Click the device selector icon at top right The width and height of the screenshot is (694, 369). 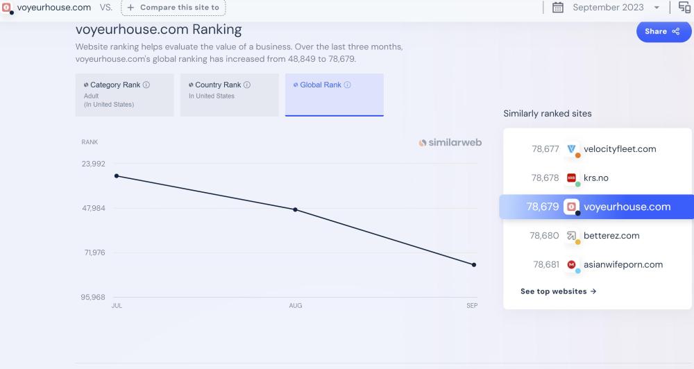(x=684, y=8)
